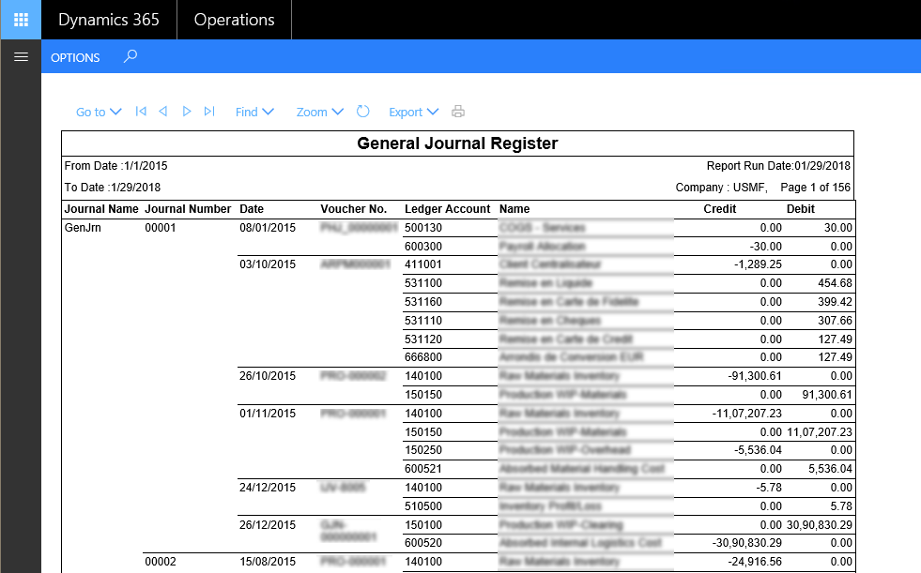Open the Go to dropdown
Screen dimensions: 921x573
(x=98, y=111)
